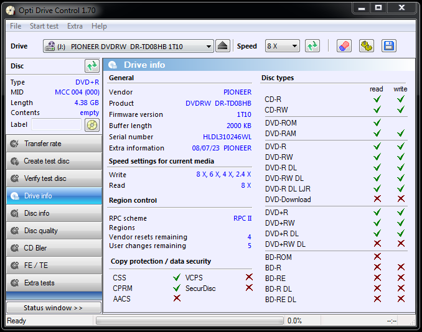Open the Speed 8 X dropdown
422x332 pixels.
pyautogui.click(x=283, y=46)
